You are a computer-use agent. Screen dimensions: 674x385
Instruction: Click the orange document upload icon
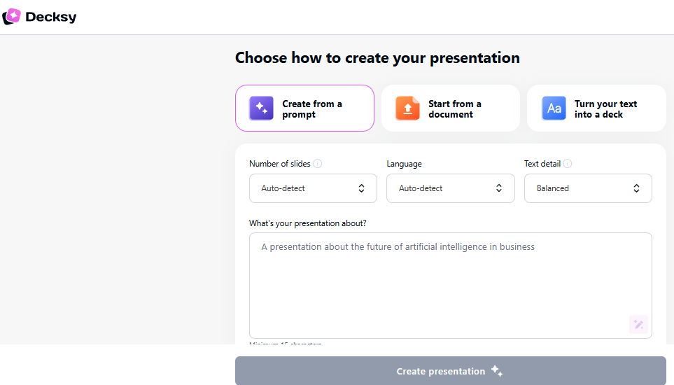407,108
